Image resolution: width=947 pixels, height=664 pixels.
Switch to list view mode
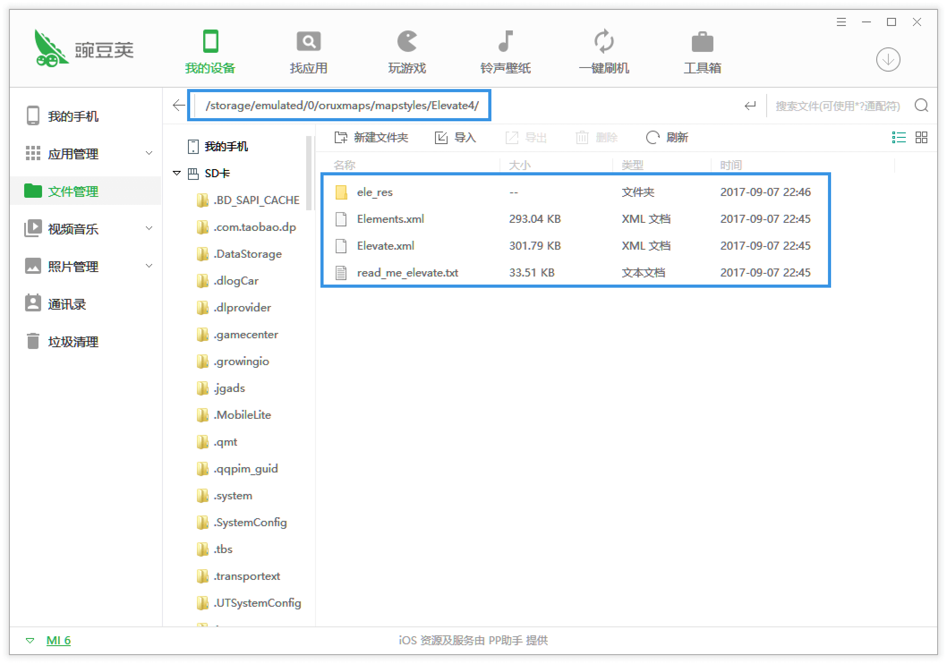(x=899, y=137)
